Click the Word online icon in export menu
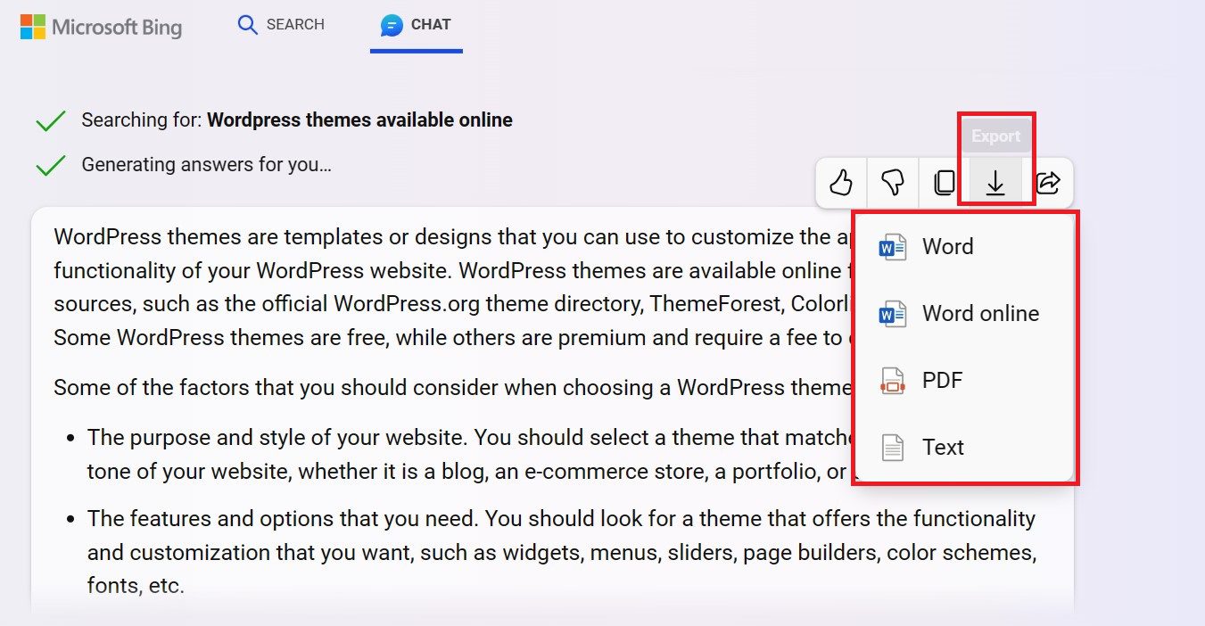This screenshot has height=626, width=1205. point(892,313)
